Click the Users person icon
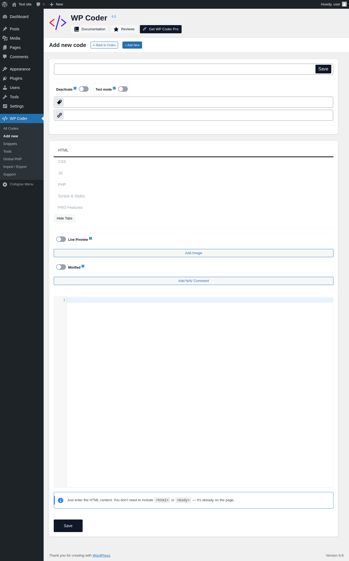The width and height of the screenshot is (349, 561). pos(5,88)
